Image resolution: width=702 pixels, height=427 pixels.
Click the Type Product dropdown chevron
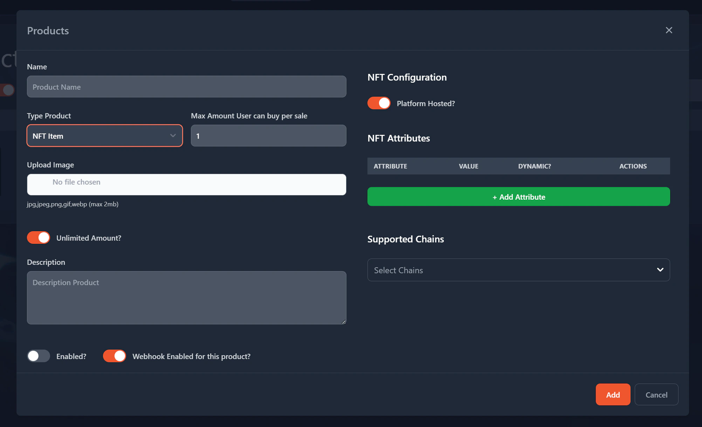[x=173, y=136]
